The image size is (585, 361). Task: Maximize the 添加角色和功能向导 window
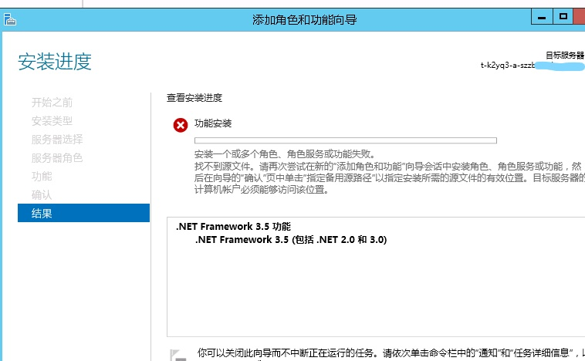(563, 17)
